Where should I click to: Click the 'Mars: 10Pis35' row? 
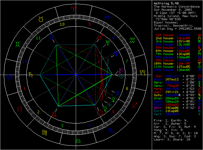(177, 89)
